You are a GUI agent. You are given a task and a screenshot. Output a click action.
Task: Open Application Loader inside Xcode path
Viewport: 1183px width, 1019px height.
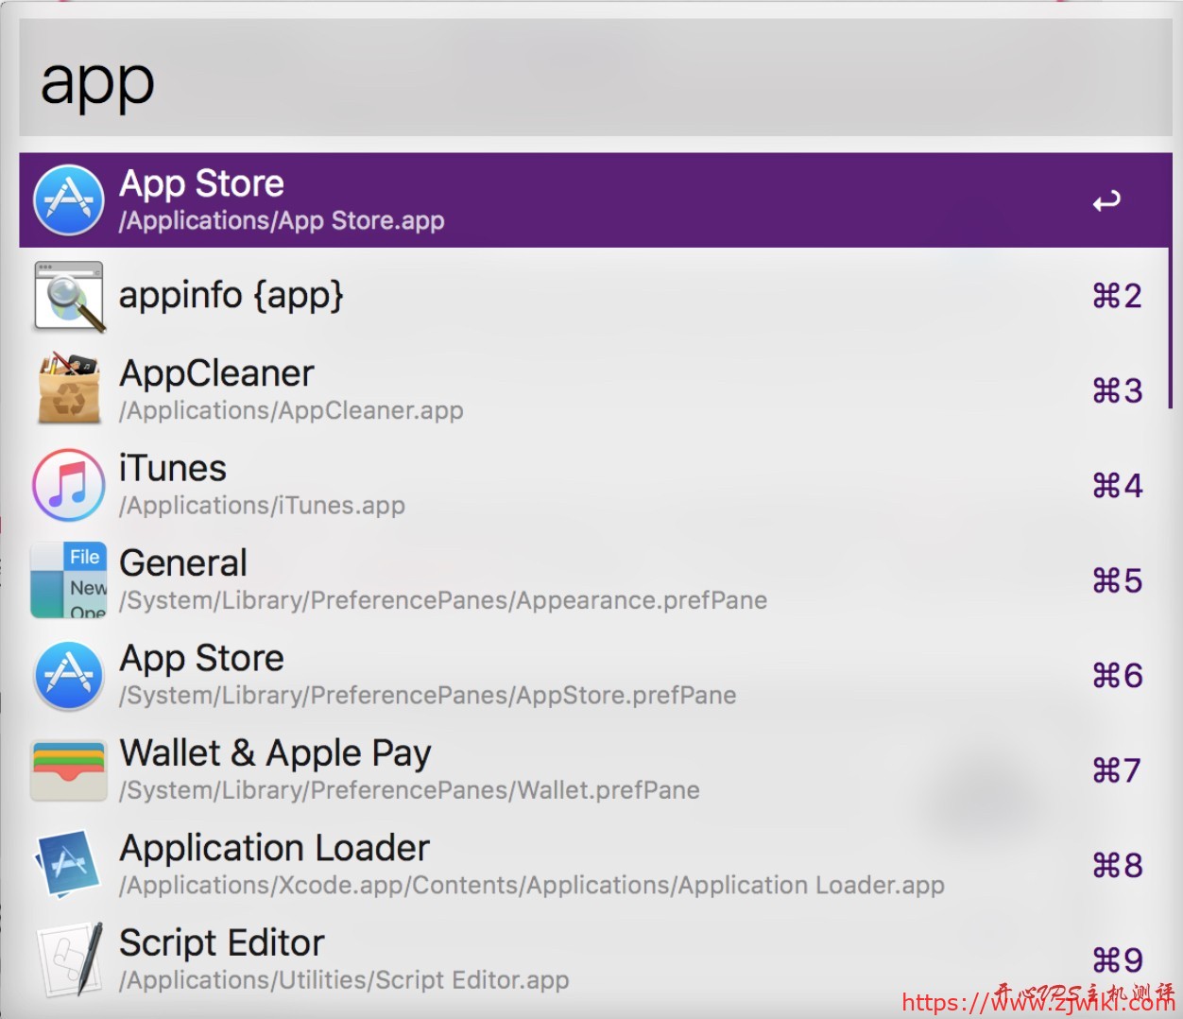pyautogui.click(x=532, y=886)
